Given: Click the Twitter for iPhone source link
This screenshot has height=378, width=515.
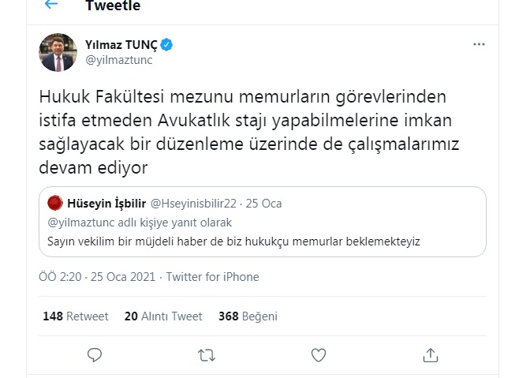Looking at the screenshot, I should (214, 277).
